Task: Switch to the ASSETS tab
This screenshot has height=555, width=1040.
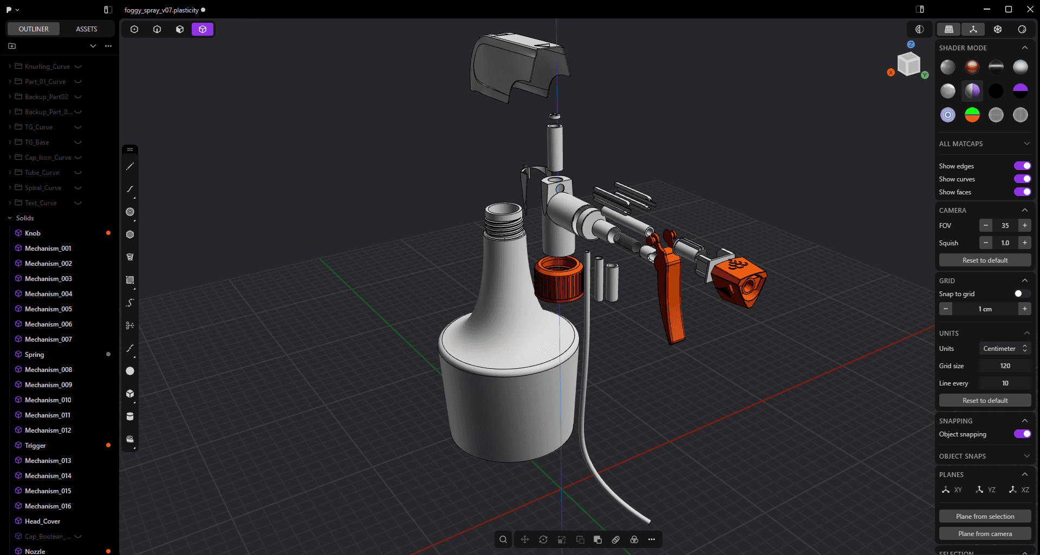Action: (x=87, y=29)
